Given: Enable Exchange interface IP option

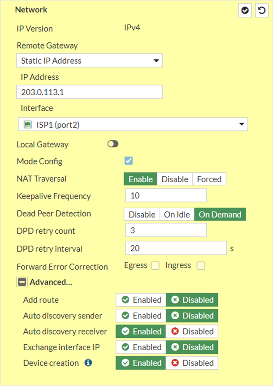Looking at the screenshot, I should click(141, 347).
